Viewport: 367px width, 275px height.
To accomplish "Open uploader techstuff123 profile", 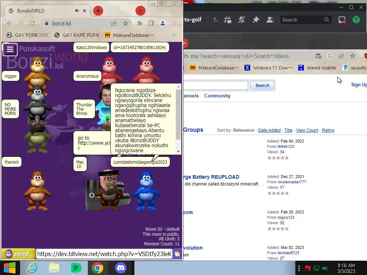I will coord(289,253).
